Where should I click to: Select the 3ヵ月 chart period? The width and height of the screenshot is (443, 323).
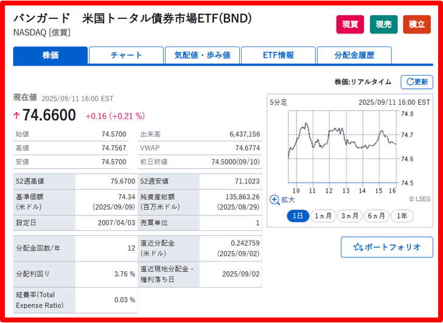[x=350, y=216]
